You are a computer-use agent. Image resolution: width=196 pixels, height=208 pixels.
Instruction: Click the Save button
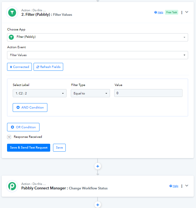(x=59, y=148)
